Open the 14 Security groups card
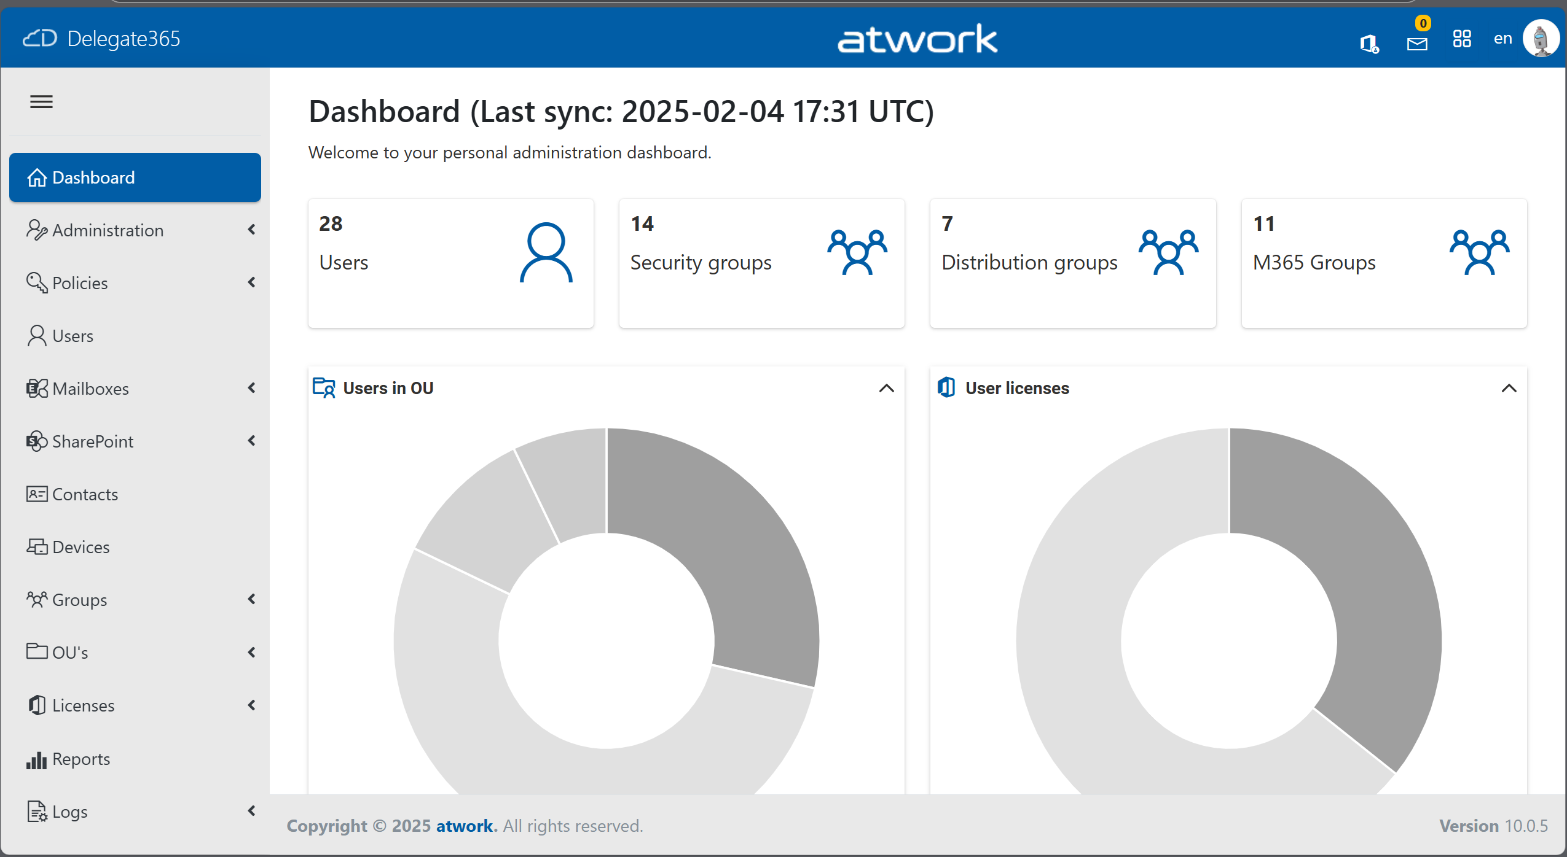The width and height of the screenshot is (1567, 857). (762, 263)
